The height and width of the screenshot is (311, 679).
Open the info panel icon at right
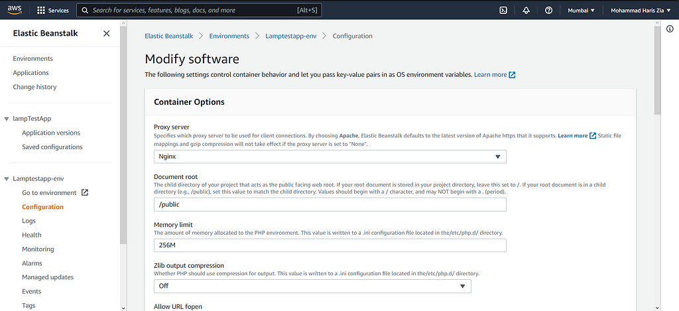pyautogui.click(x=670, y=29)
